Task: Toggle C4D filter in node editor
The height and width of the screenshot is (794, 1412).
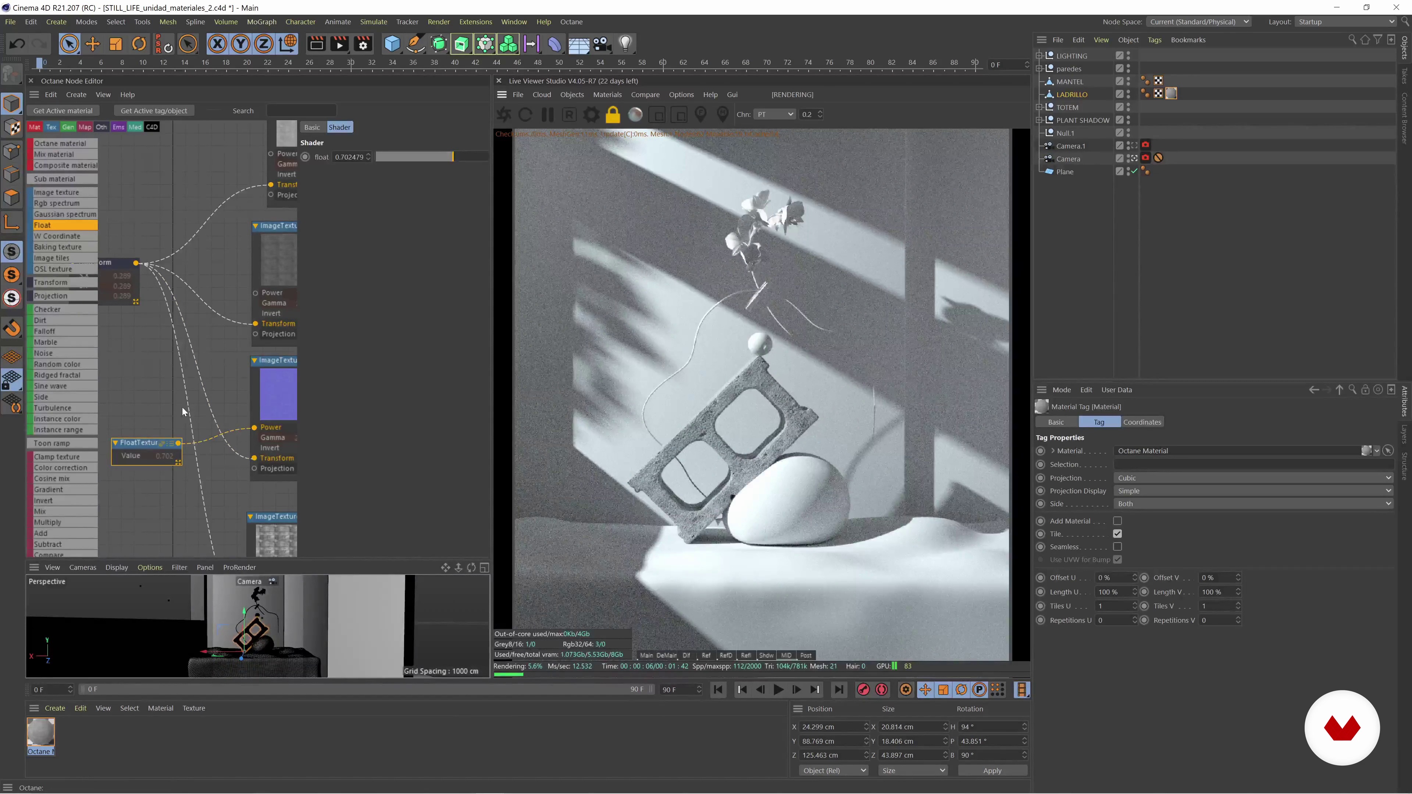Action: click(152, 127)
